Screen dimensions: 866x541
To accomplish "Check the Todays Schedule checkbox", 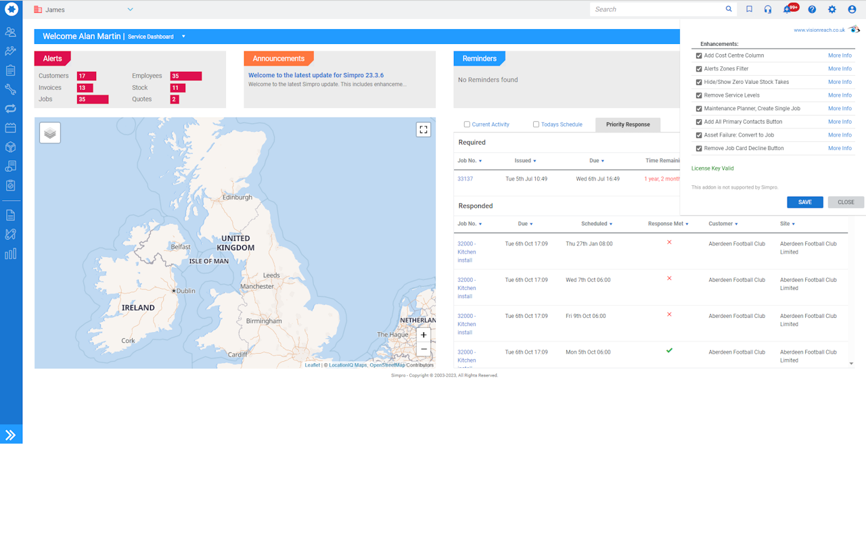I will pyautogui.click(x=536, y=124).
